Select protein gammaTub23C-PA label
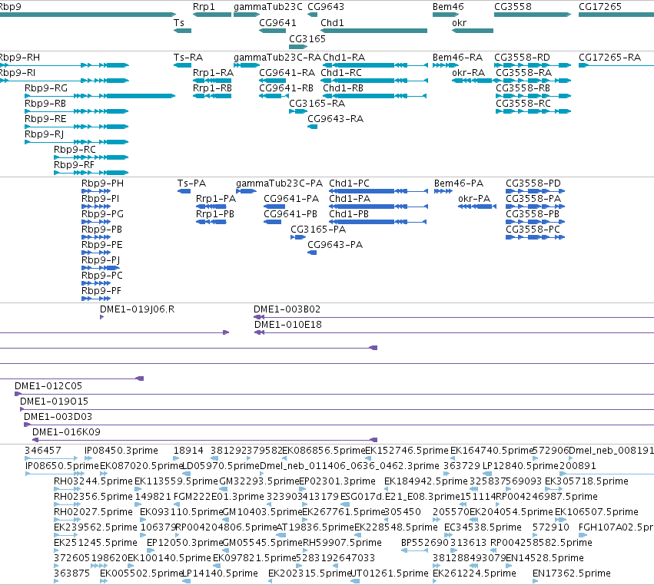The height and width of the screenshot is (585, 654). click(x=279, y=183)
